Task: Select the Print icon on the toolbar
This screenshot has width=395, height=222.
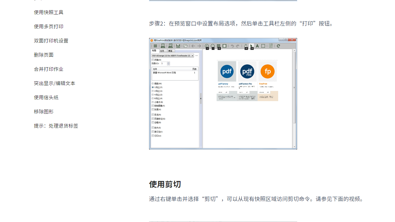Action: click(x=163, y=46)
